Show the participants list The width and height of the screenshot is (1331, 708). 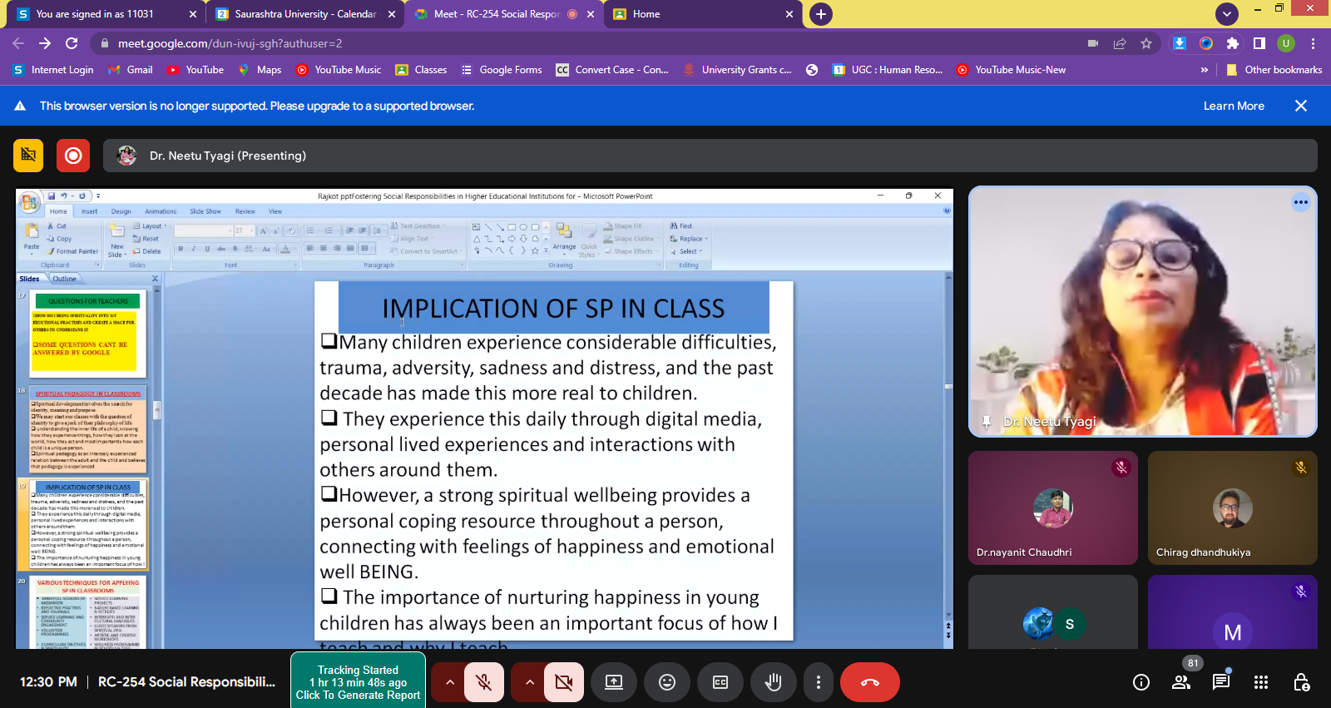(x=1180, y=682)
